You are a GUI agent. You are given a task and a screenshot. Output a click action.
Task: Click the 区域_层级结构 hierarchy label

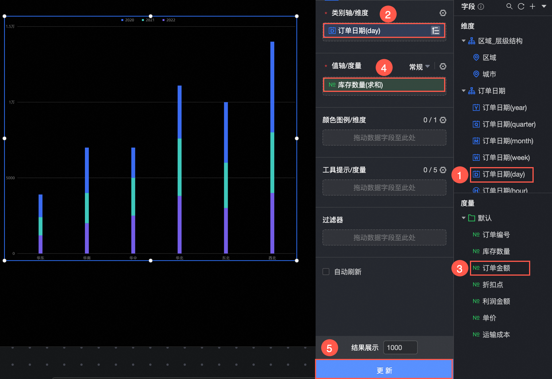500,41
